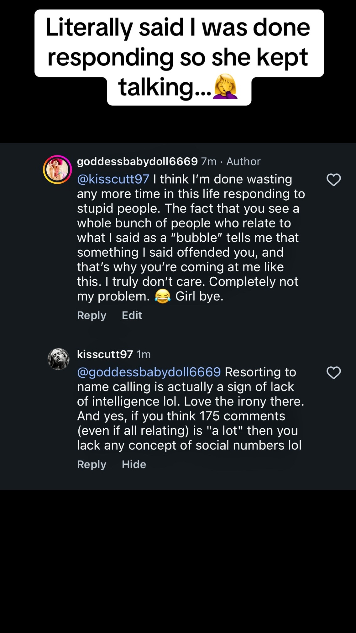Select the goddessbabydoll6669 username header
The image size is (356, 633).
coord(137,161)
